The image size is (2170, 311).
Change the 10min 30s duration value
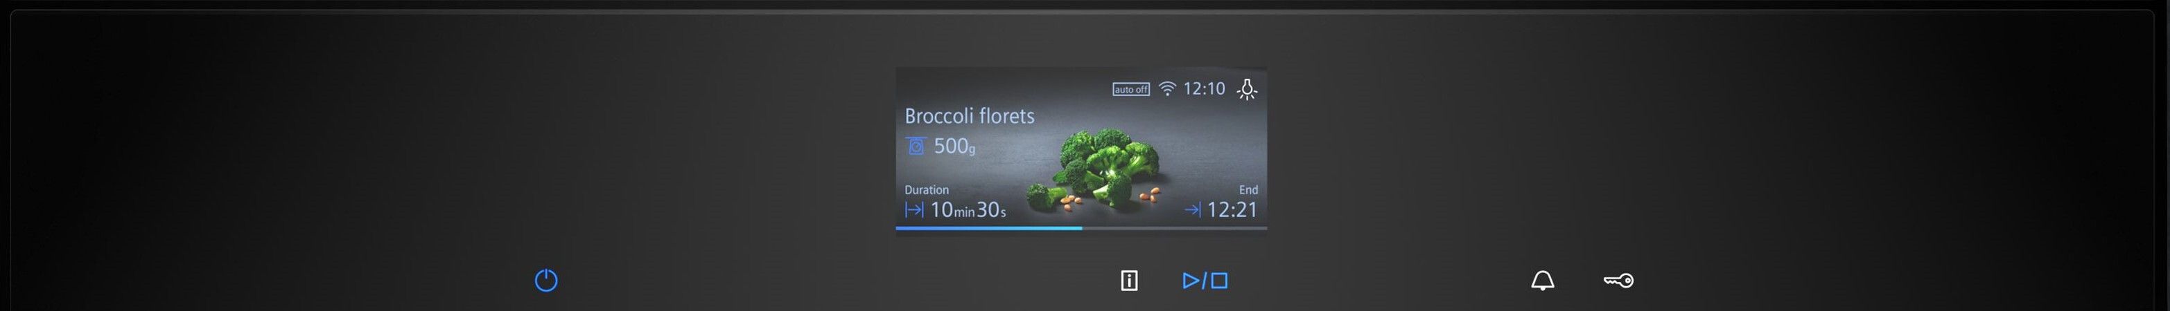click(968, 210)
